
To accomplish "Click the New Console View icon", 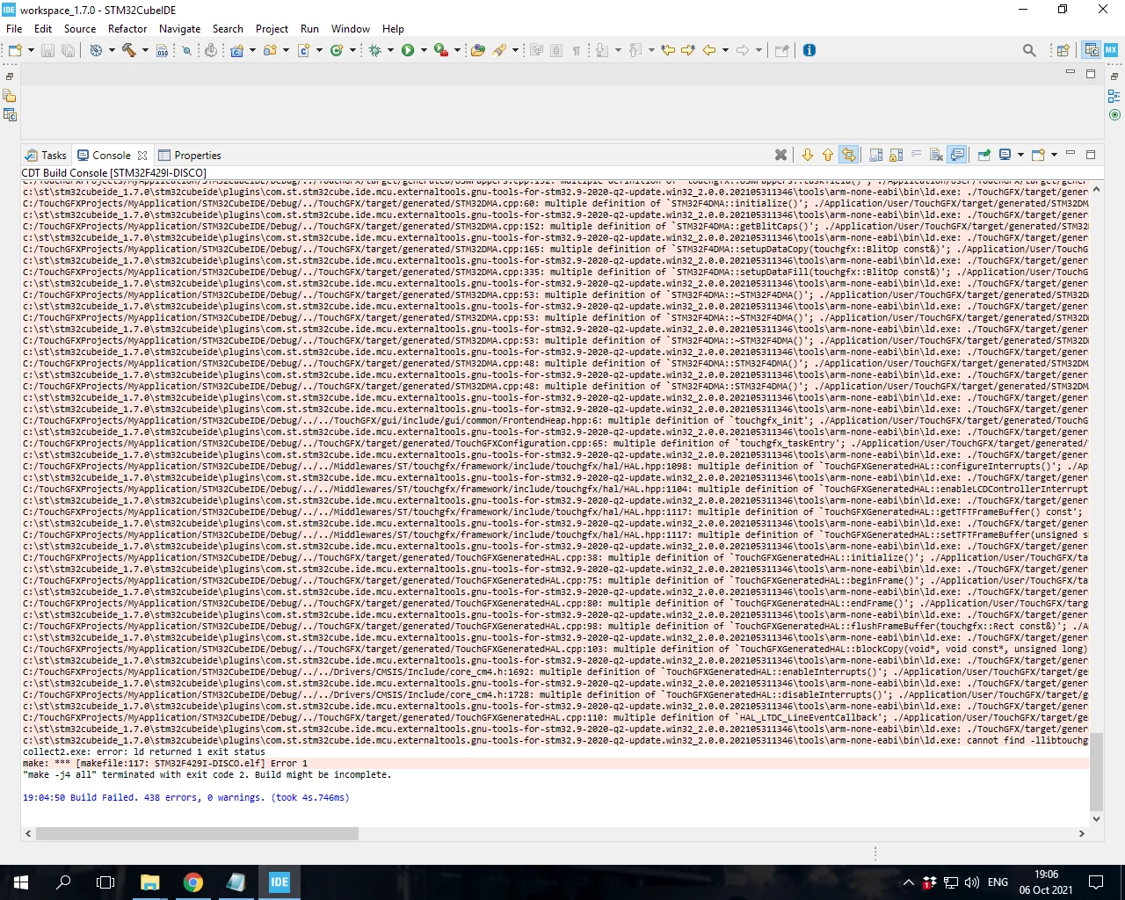I will (1038, 155).
